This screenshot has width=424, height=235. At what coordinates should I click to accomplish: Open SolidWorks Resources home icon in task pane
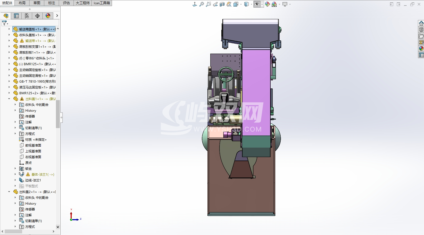(421, 23)
